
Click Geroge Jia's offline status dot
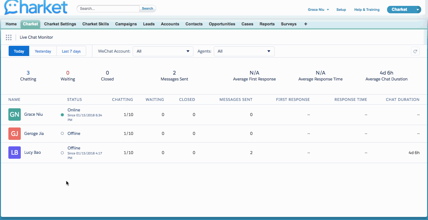(x=62, y=134)
